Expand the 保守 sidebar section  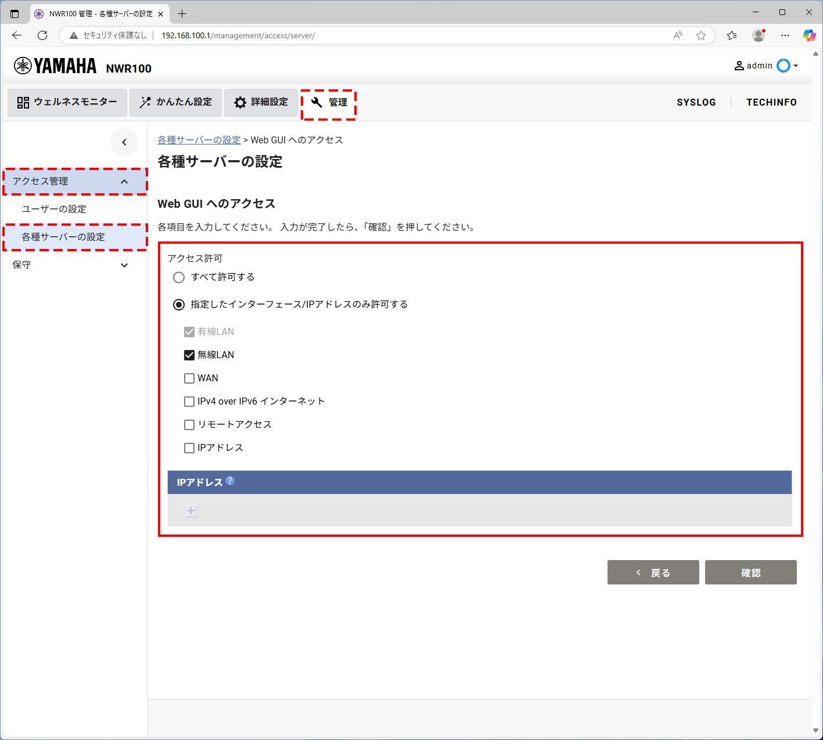[74, 265]
